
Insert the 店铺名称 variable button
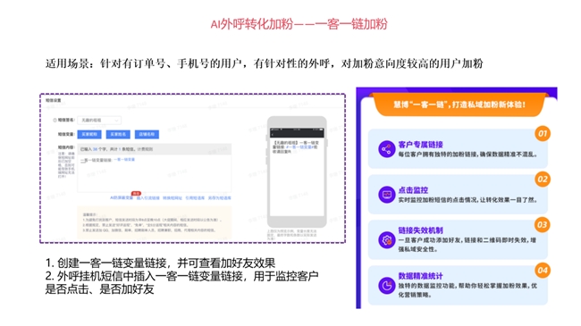(147, 134)
